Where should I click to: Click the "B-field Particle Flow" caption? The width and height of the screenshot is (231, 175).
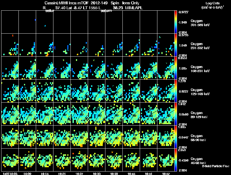(216, 166)
